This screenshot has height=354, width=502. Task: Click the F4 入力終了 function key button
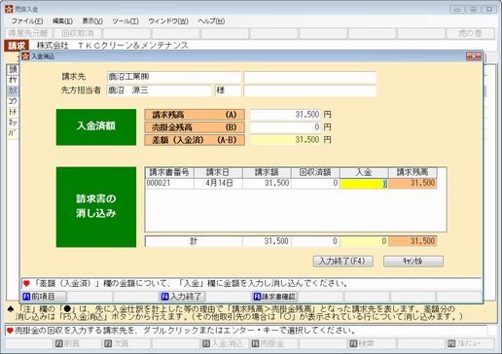[x=182, y=297]
